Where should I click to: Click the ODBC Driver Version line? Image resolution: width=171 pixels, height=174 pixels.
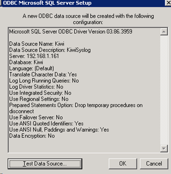click(x=71, y=31)
